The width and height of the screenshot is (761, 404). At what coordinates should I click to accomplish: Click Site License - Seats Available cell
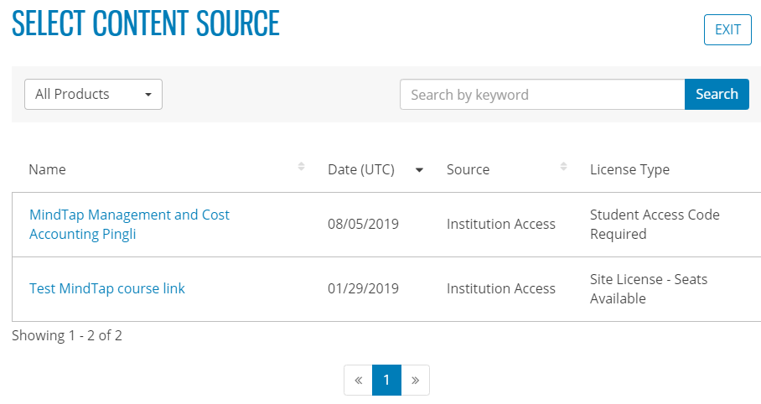pos(649,289)
